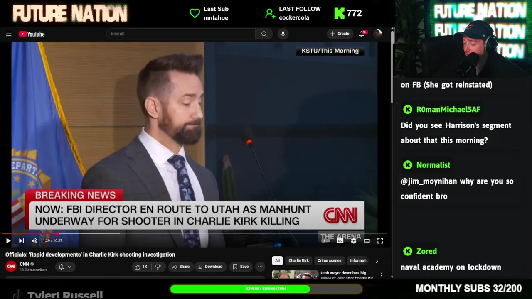The height and width of the screenshot is (299, 532).
Task: Mute the video volume speaker icon
Action: 34,240
